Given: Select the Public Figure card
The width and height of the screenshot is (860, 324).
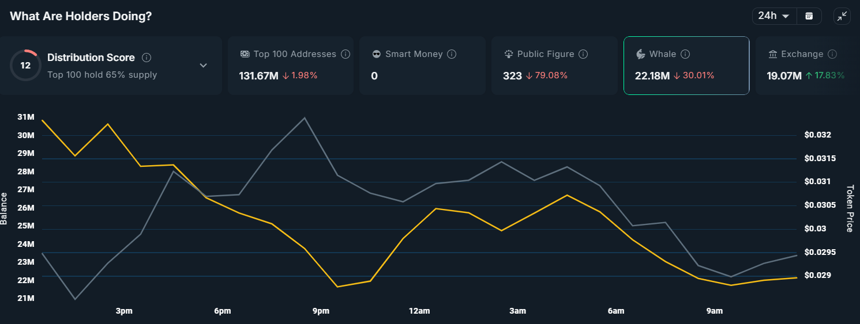Looking at the screenshot, I should pyautogui.click(x=554, y=66).
